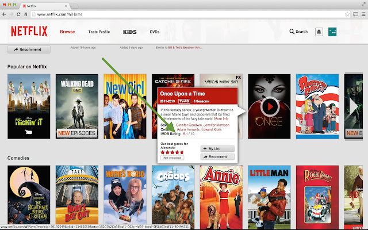
Task: Play Once Upon a Time
Action: [x=270, y=107]
